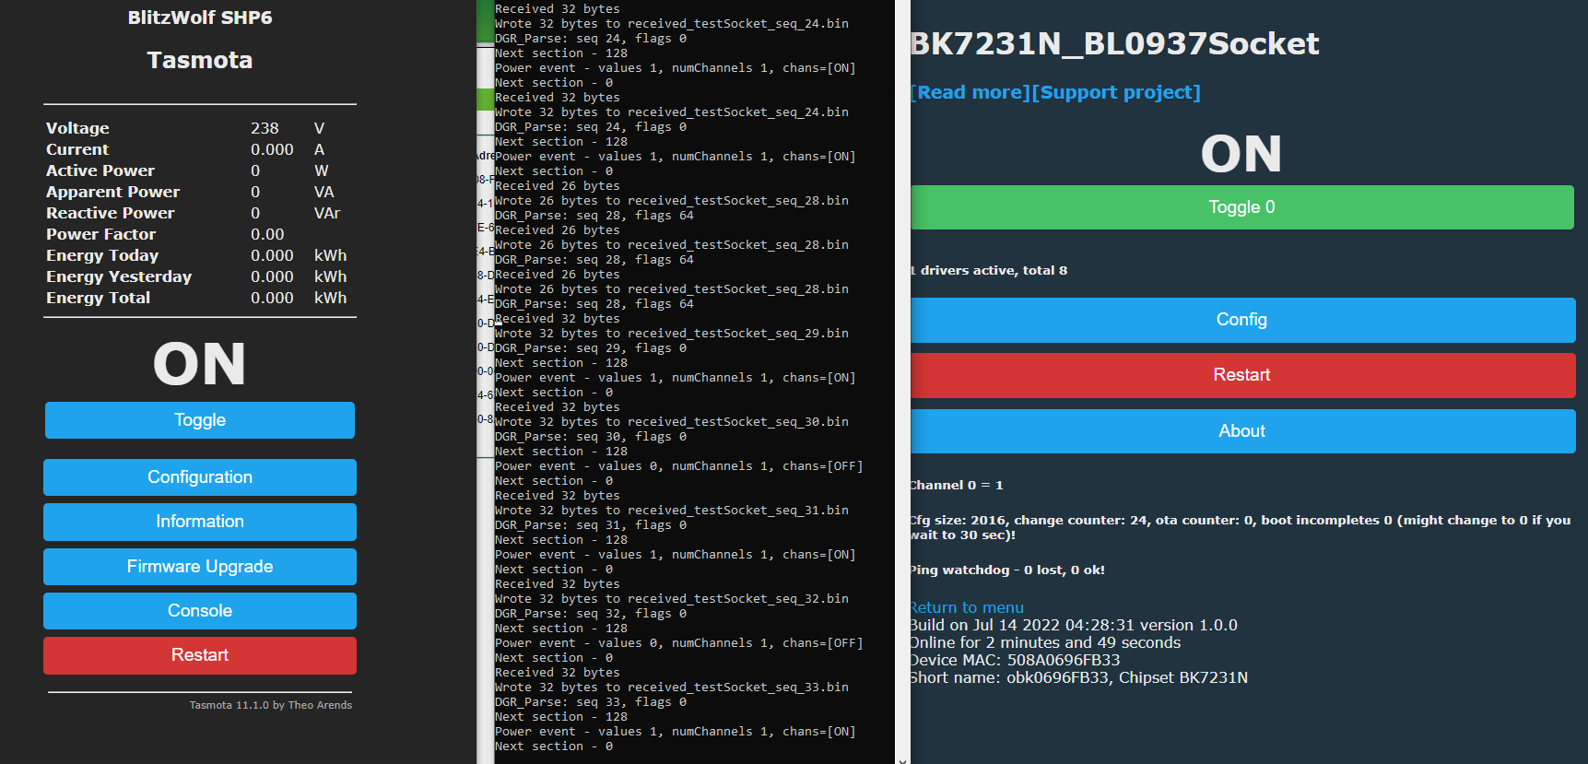Click the 'Cfg size: 2016' status line
The image size is (1588, 764).
click(1241, 527)
